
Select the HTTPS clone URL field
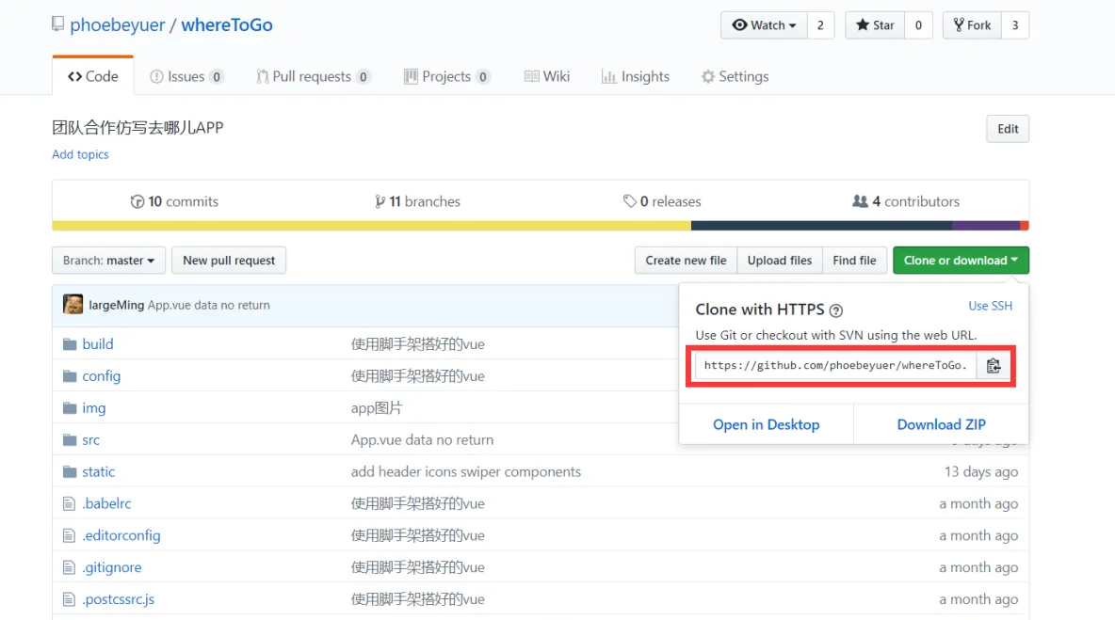click(x=835, y=365)
